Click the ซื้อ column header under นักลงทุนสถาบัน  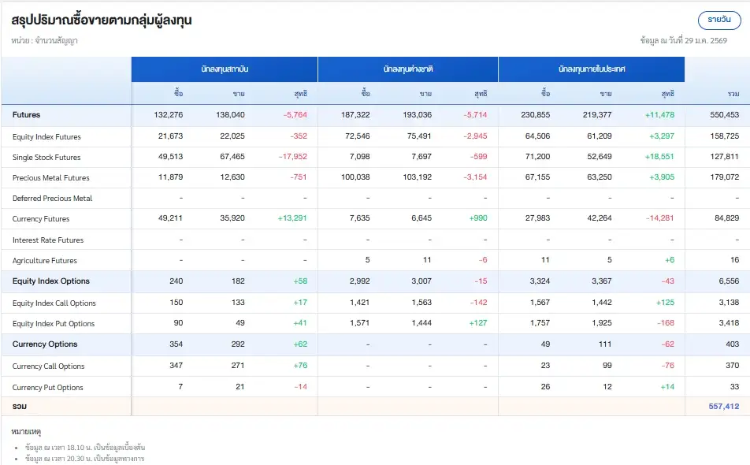(x=177, y=92)
